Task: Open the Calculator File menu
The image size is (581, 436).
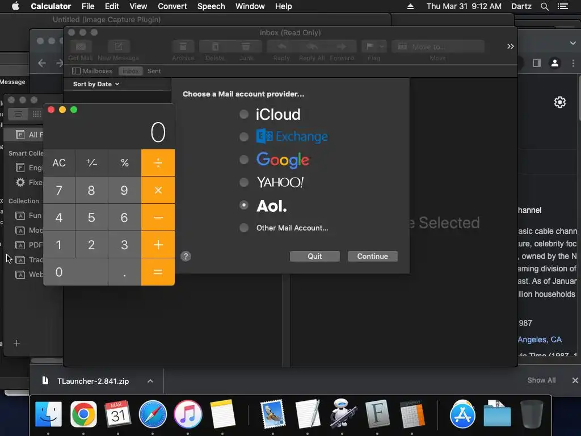Action: [x=88, y=6]
